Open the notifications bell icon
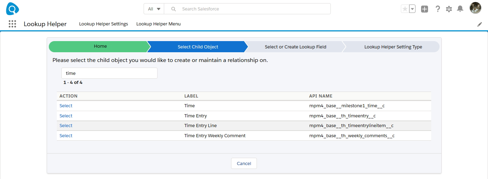Screen dimensions: 488x179 460,9
